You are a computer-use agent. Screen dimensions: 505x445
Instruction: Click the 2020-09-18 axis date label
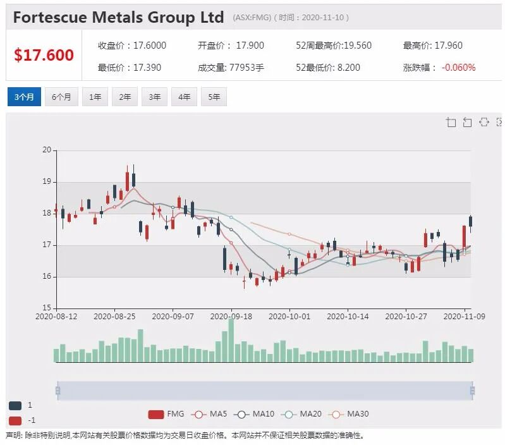point(231,317)
